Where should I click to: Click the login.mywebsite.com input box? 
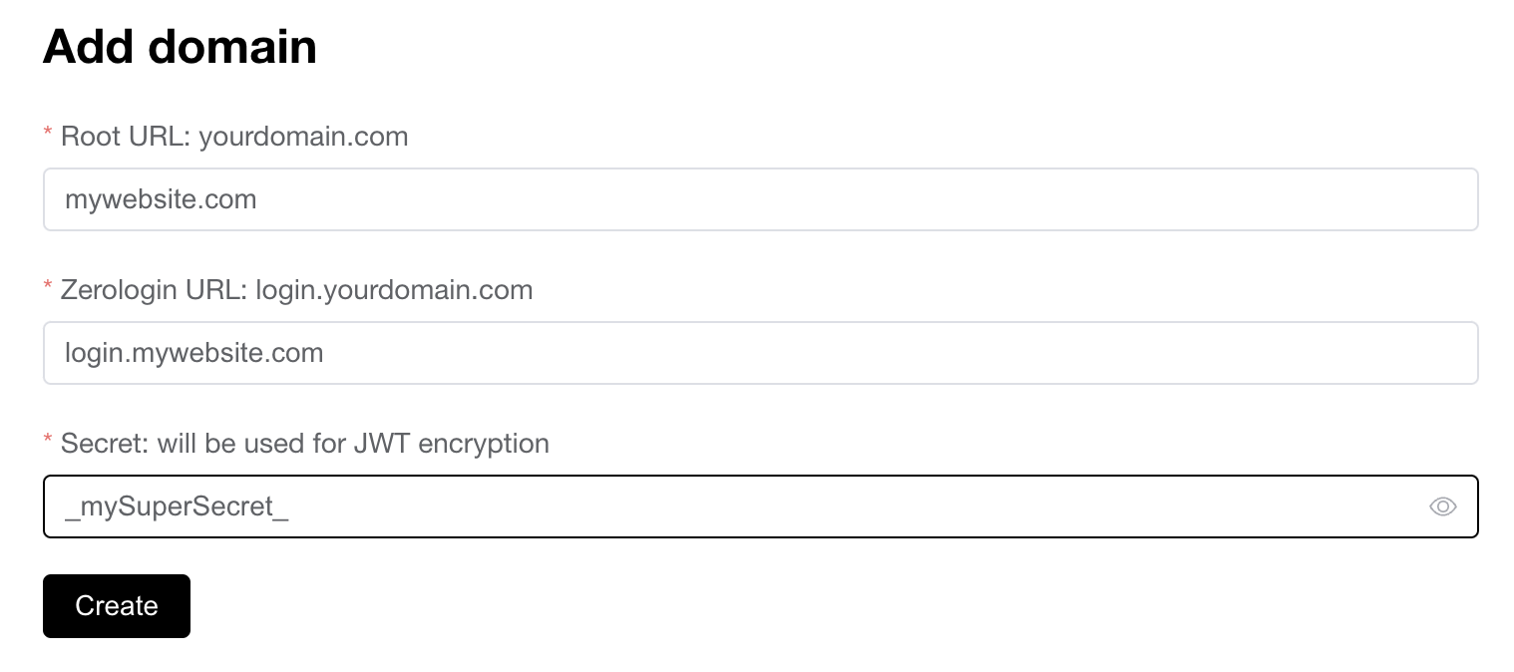coord(698,353)
